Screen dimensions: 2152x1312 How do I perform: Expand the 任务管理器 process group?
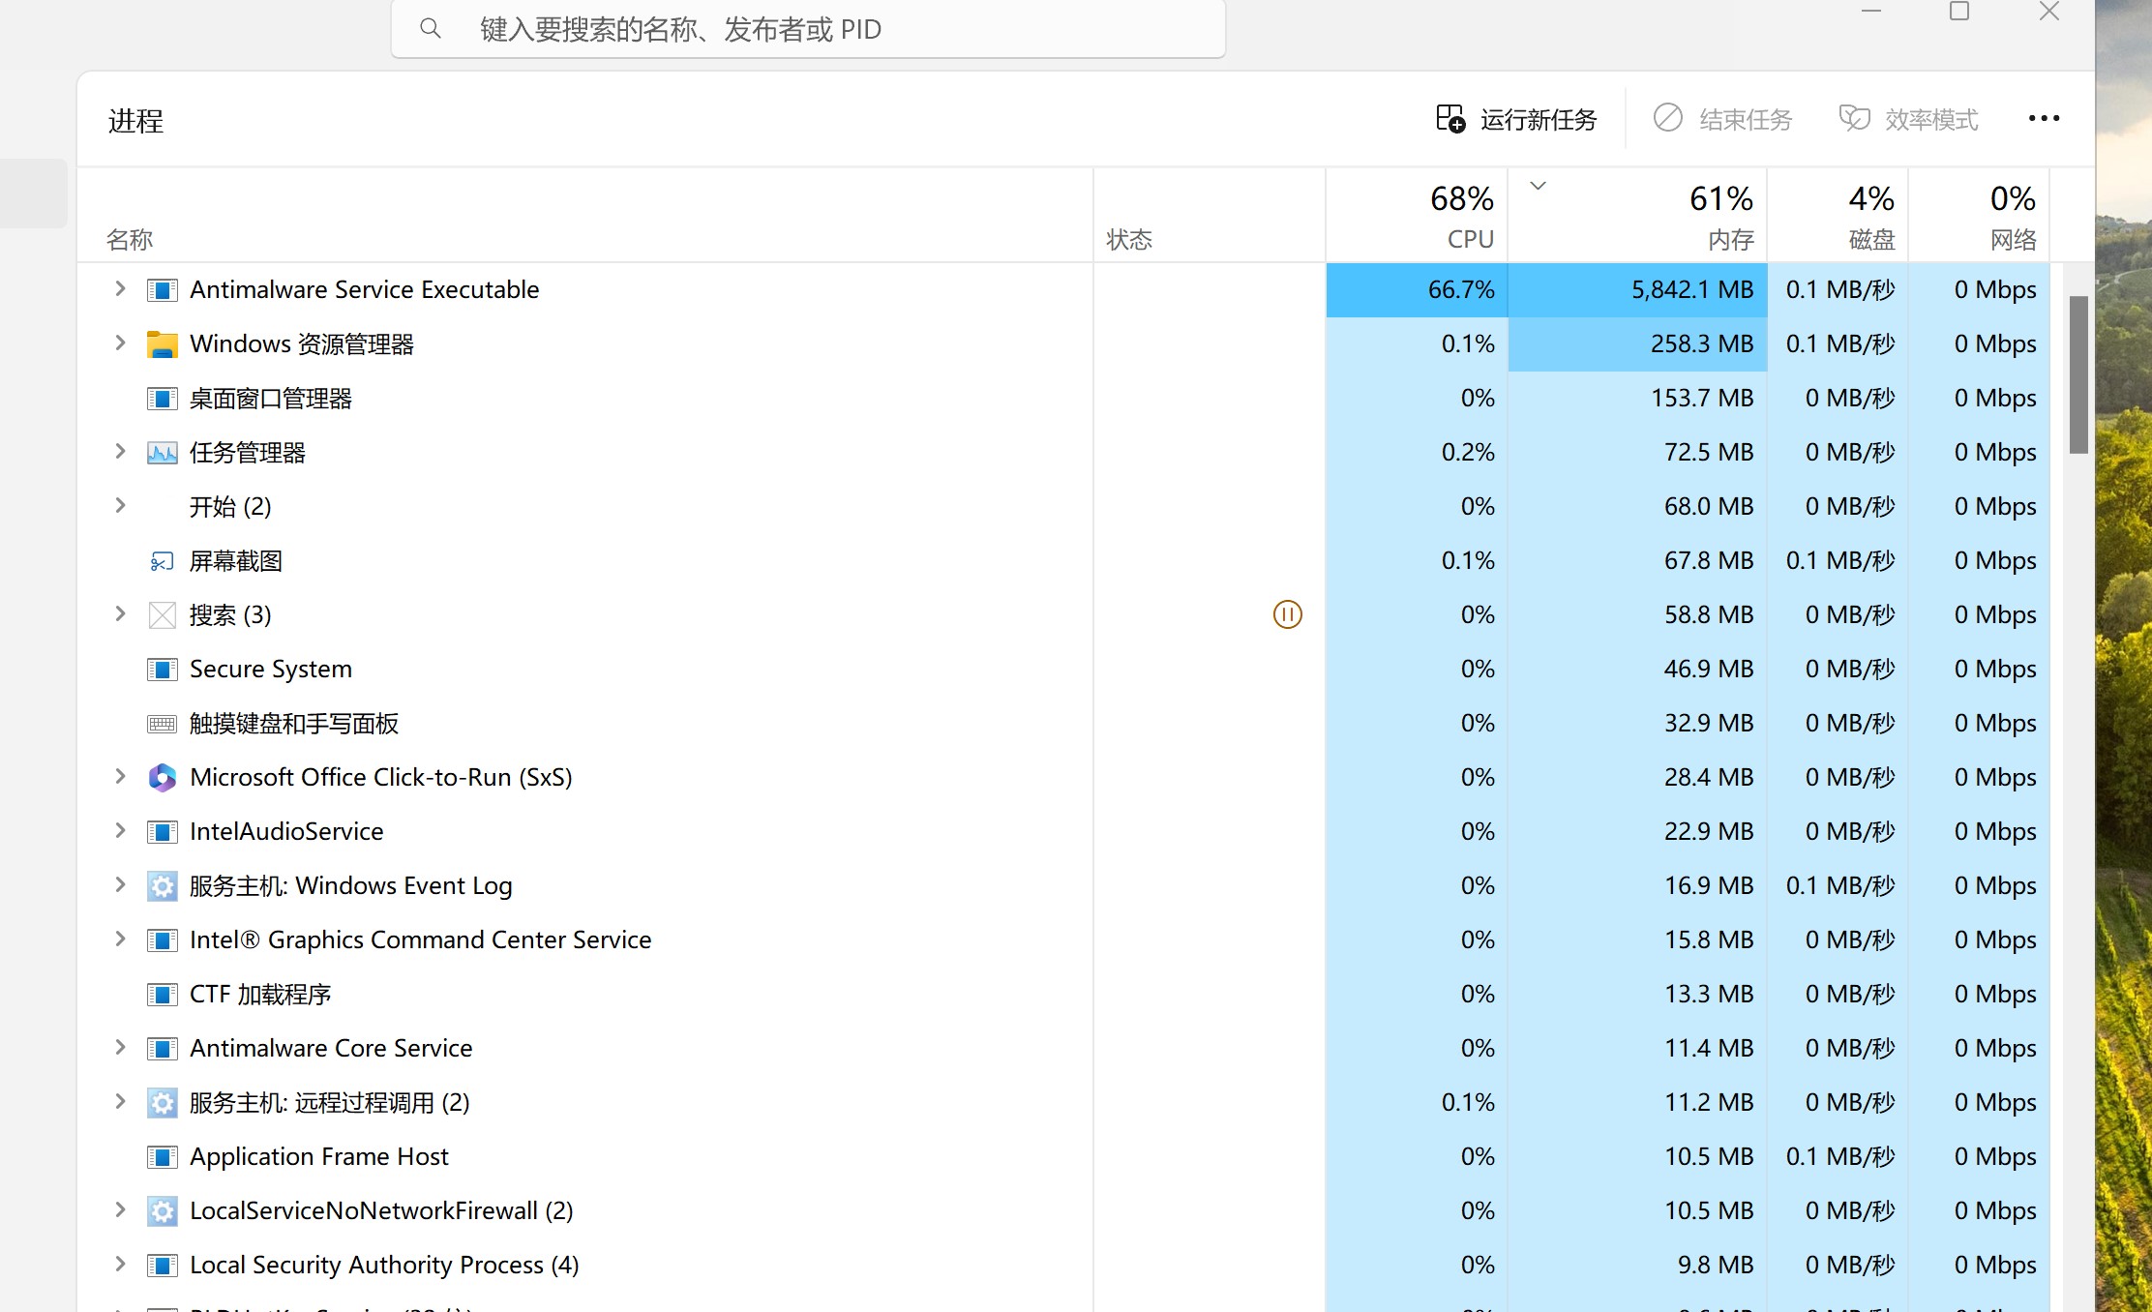[120, 451]
